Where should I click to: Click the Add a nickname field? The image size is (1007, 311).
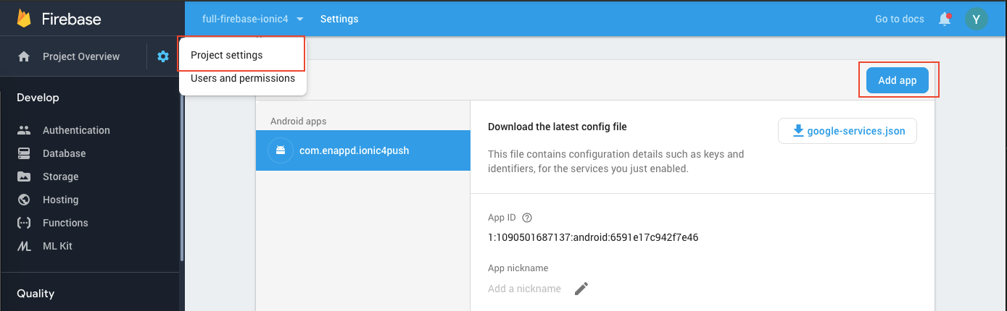point(525,289)
